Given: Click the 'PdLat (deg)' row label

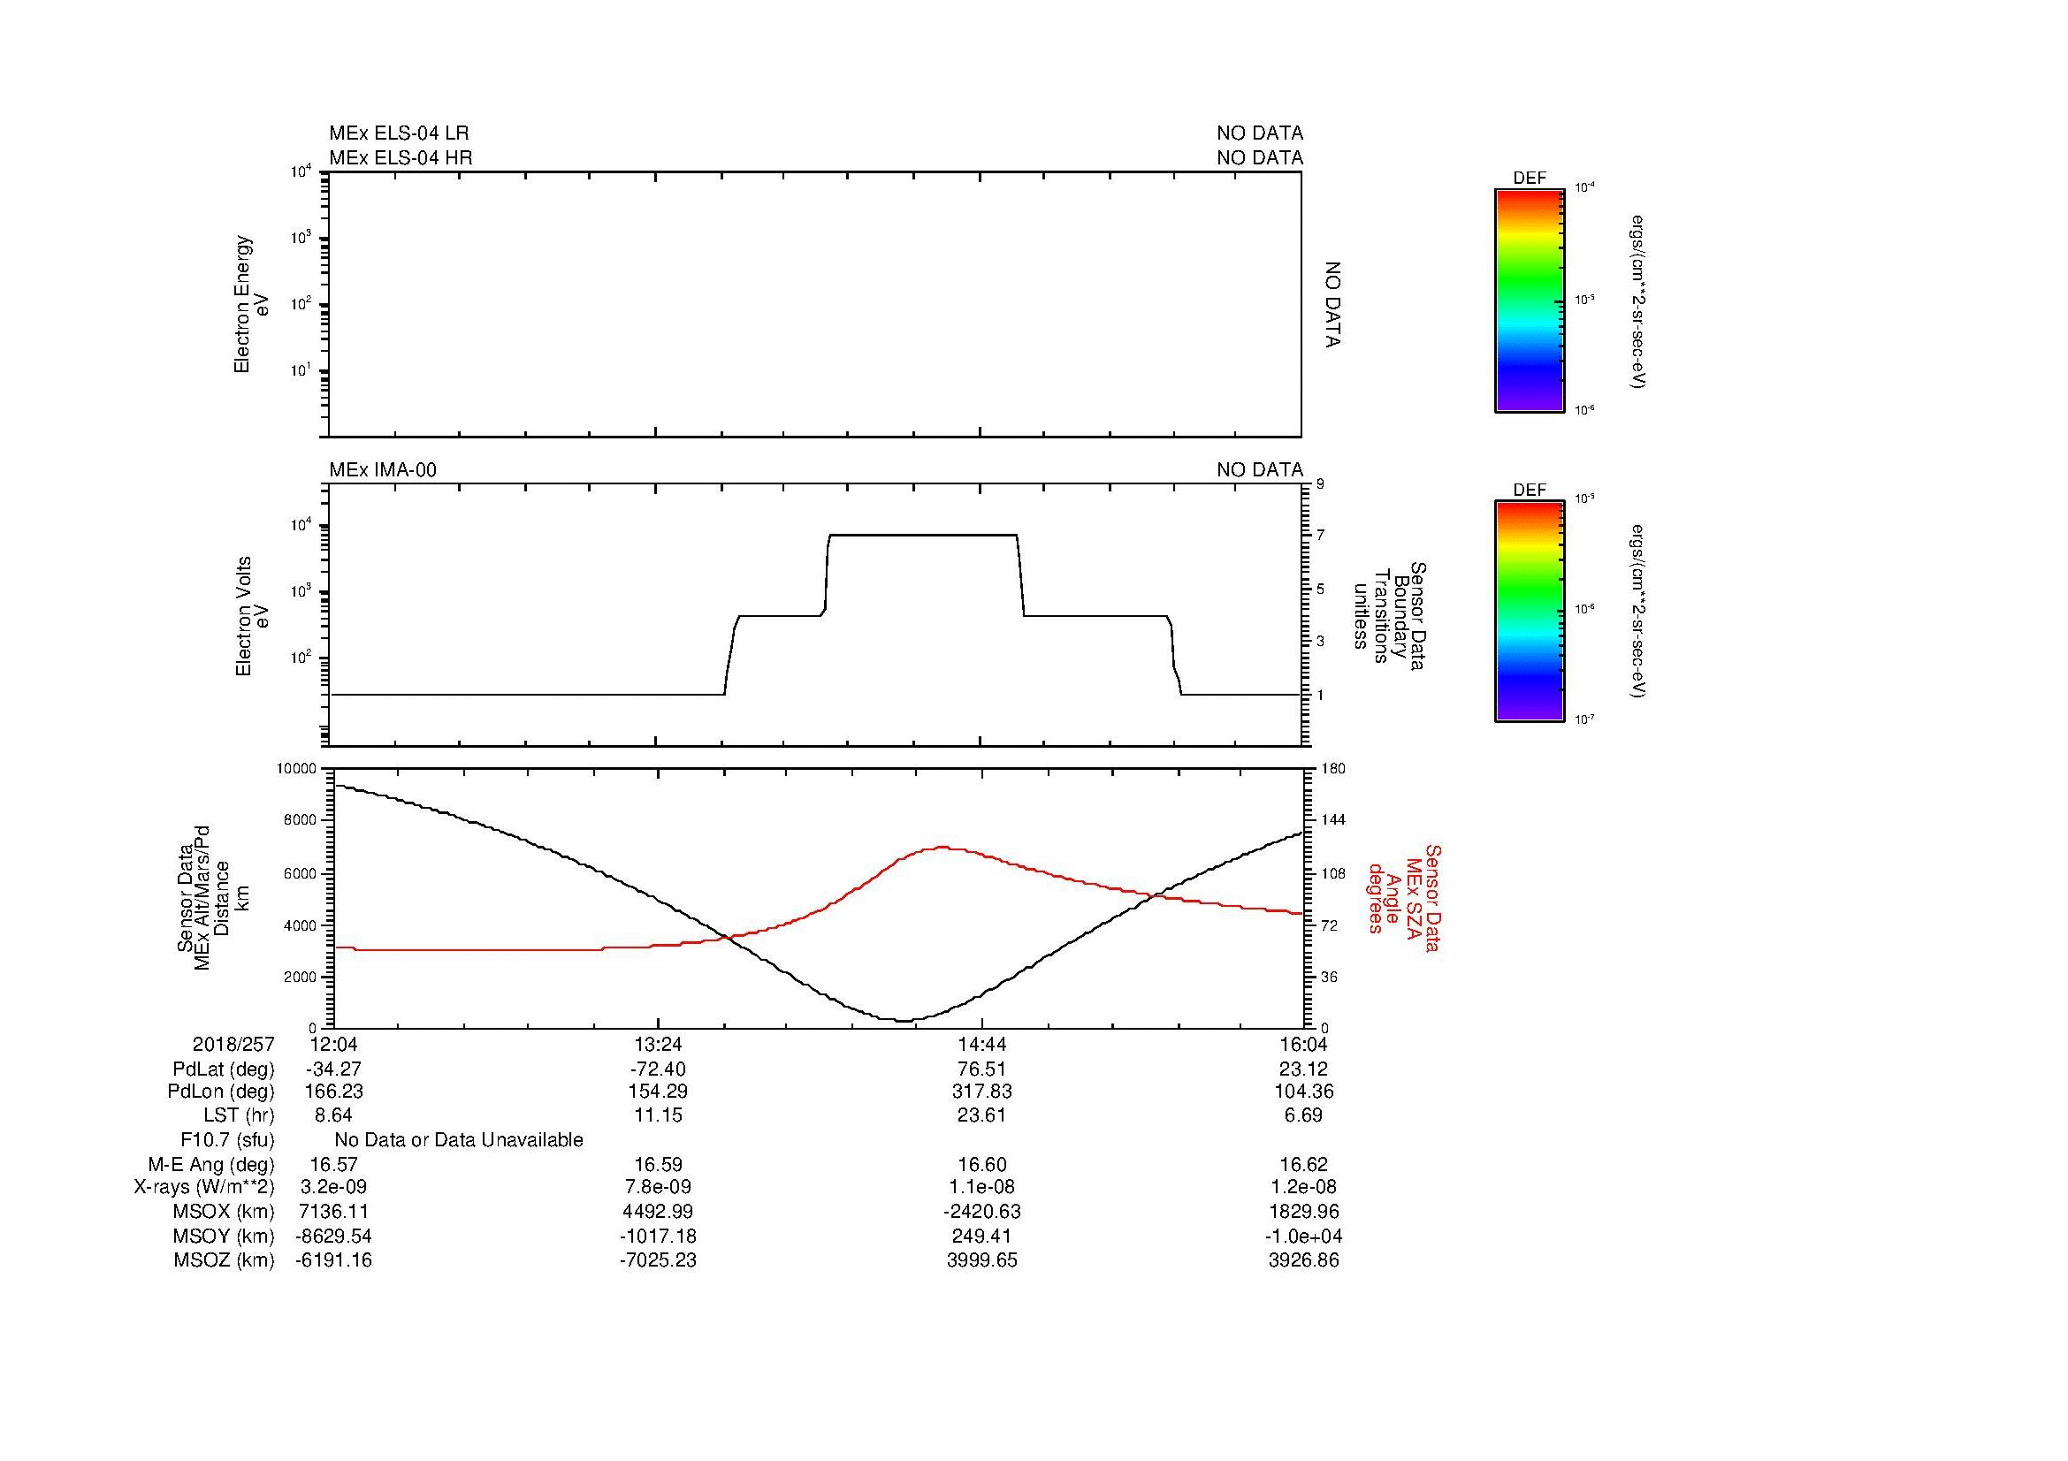Looking at the screenshot, I should (x=224, y=1069).
